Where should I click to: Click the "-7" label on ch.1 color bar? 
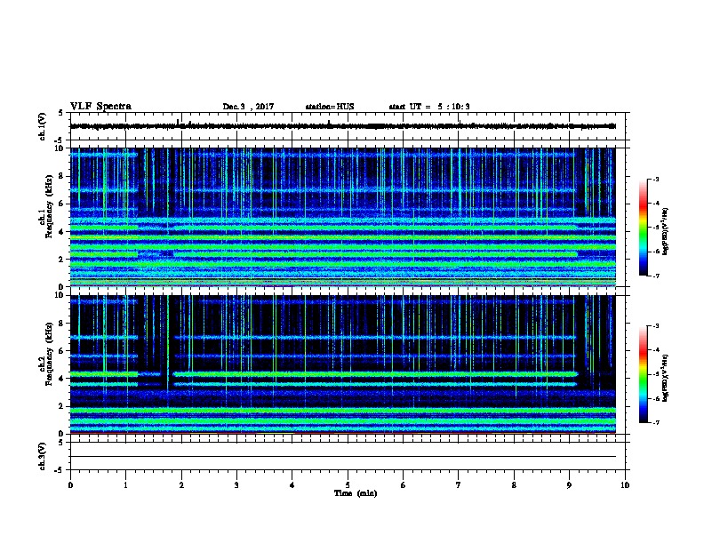(x=655, y=276)
